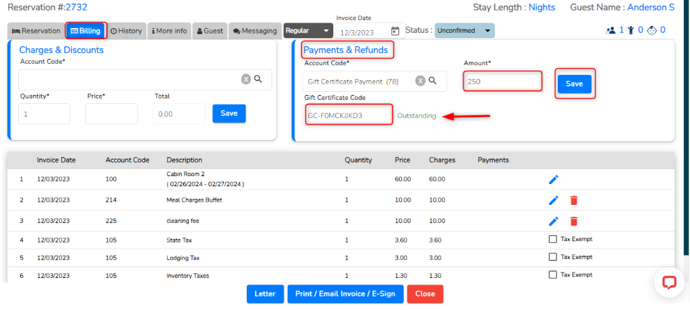The image size is (690, 310).
Task: Click the Quantity input field
Action: (x=44, y=114)
